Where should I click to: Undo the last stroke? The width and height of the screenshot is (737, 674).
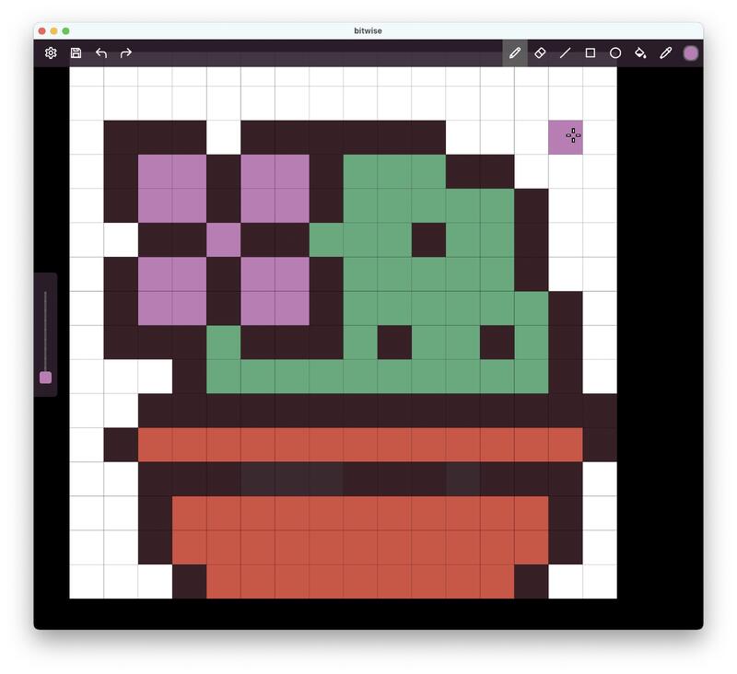(x=101, y=53)
